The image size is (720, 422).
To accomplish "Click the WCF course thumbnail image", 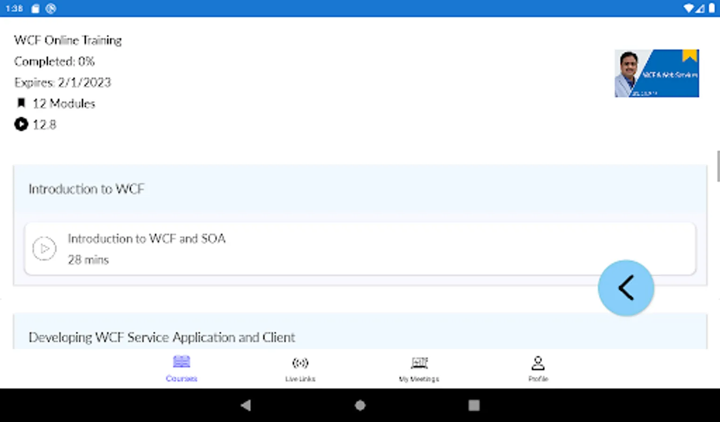I will coord(657,73).
